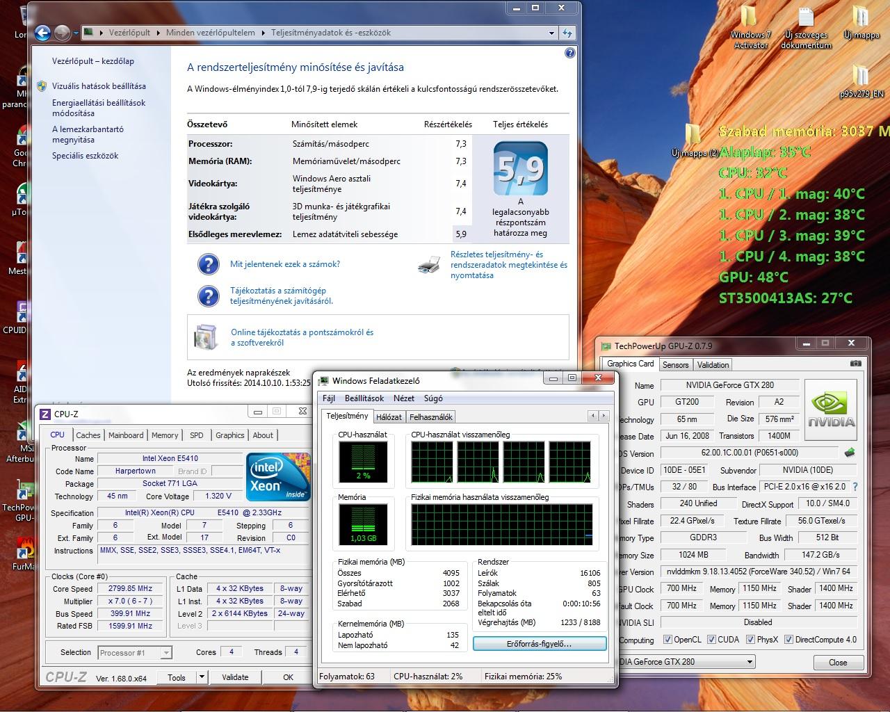890x712 pixels.
Task: Open the 'Energiaellátási beállítások módosítása' link
Action: (99, 108)
